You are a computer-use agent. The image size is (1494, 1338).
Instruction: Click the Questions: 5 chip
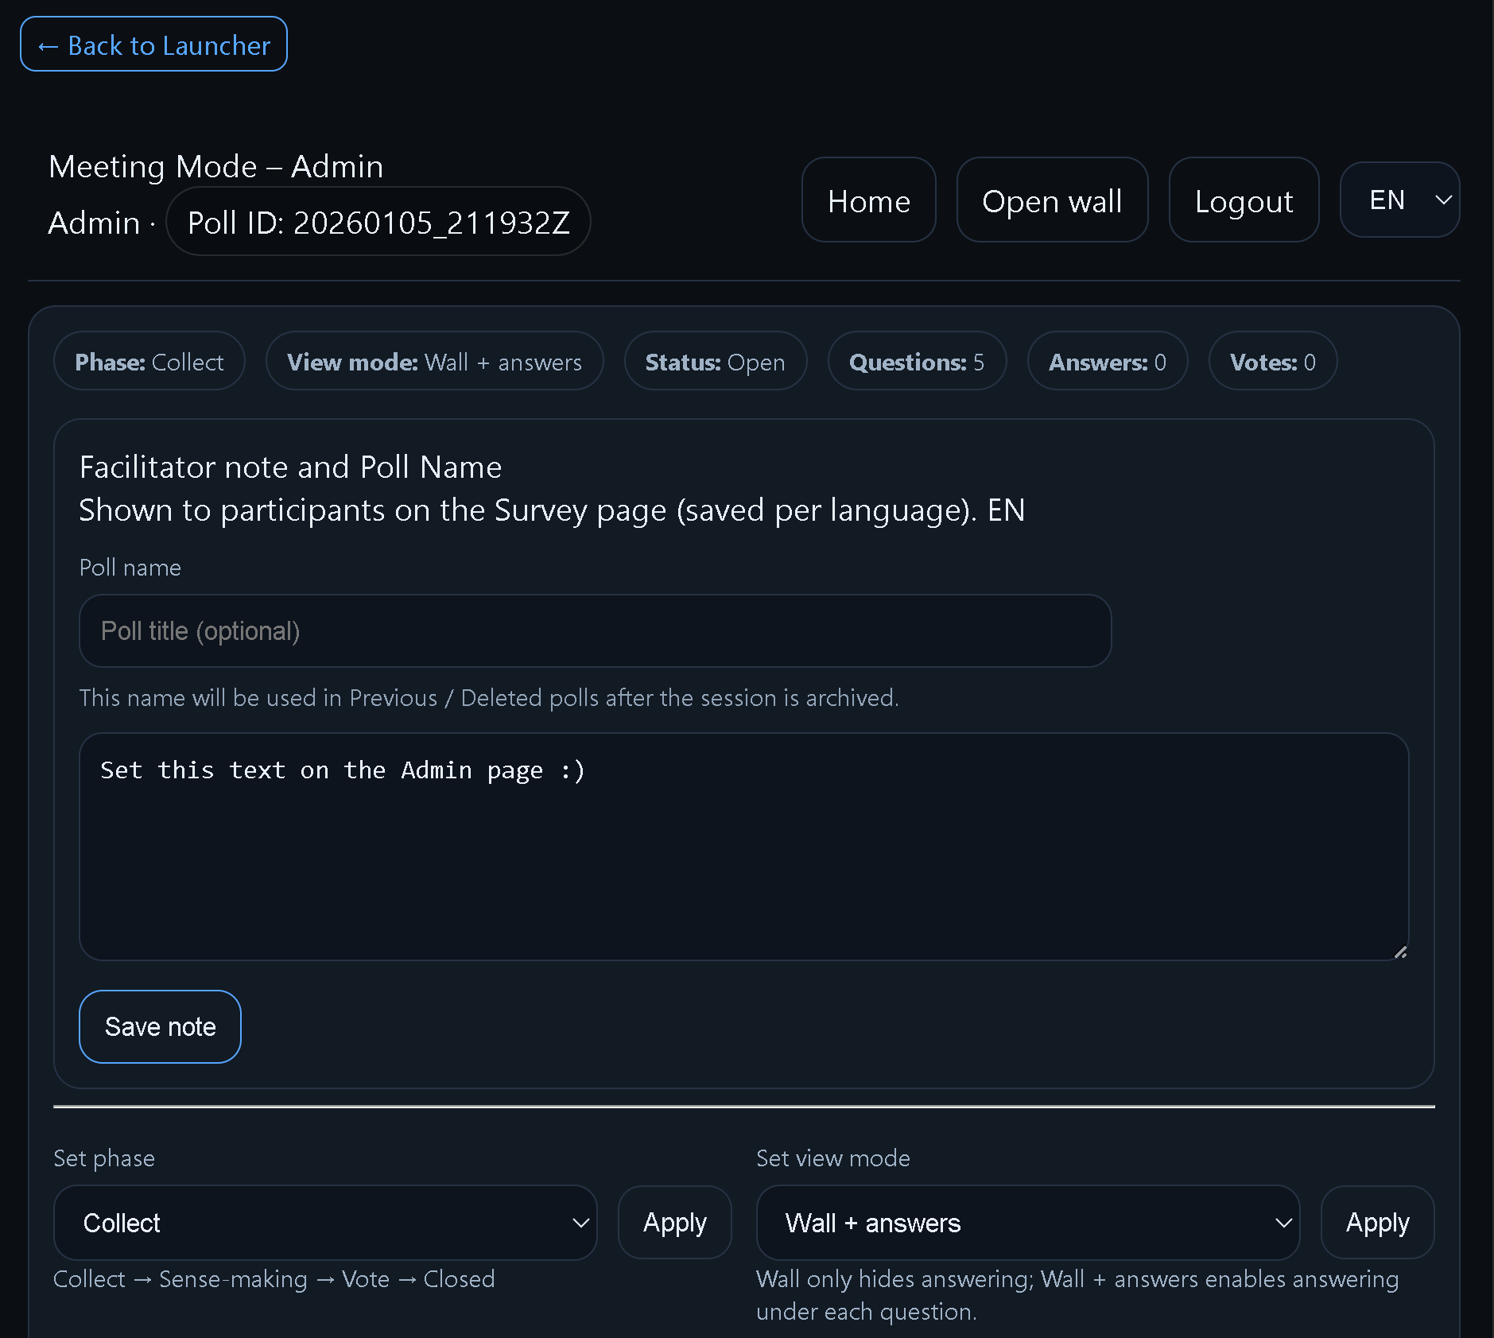tap(916, 362)
